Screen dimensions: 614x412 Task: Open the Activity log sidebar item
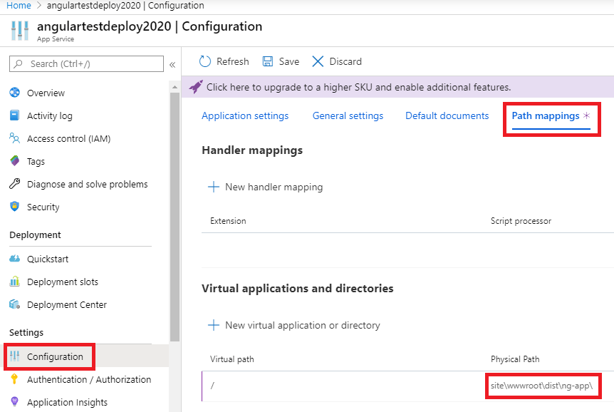coord(49,116)
